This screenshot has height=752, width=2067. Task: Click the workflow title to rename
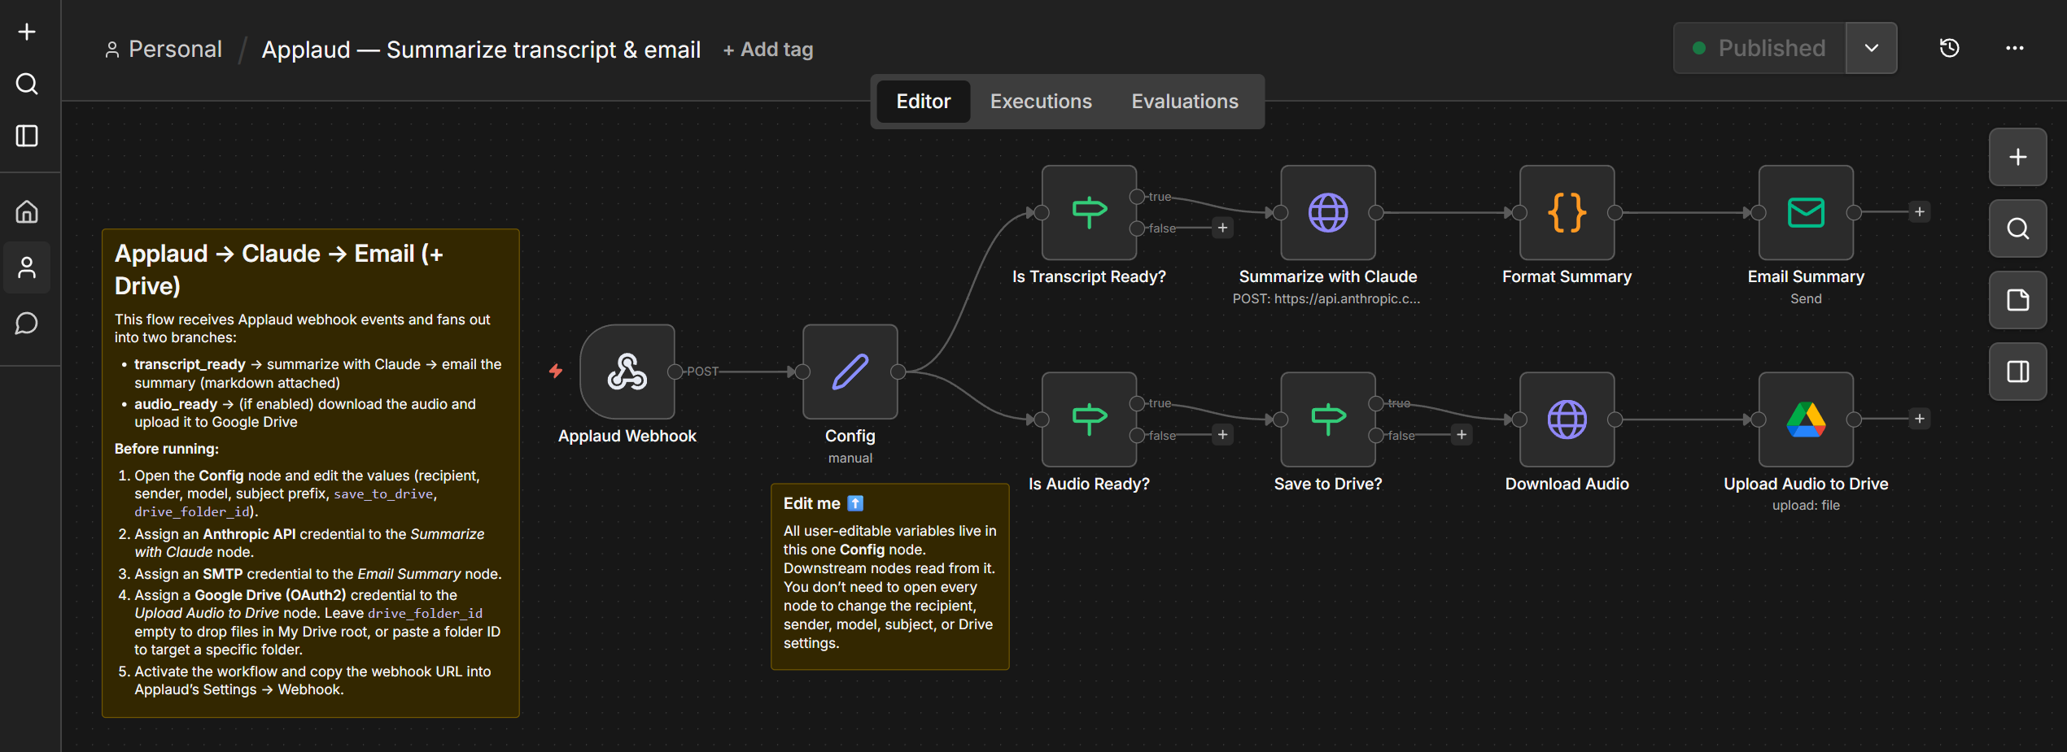tap(481, 50)
